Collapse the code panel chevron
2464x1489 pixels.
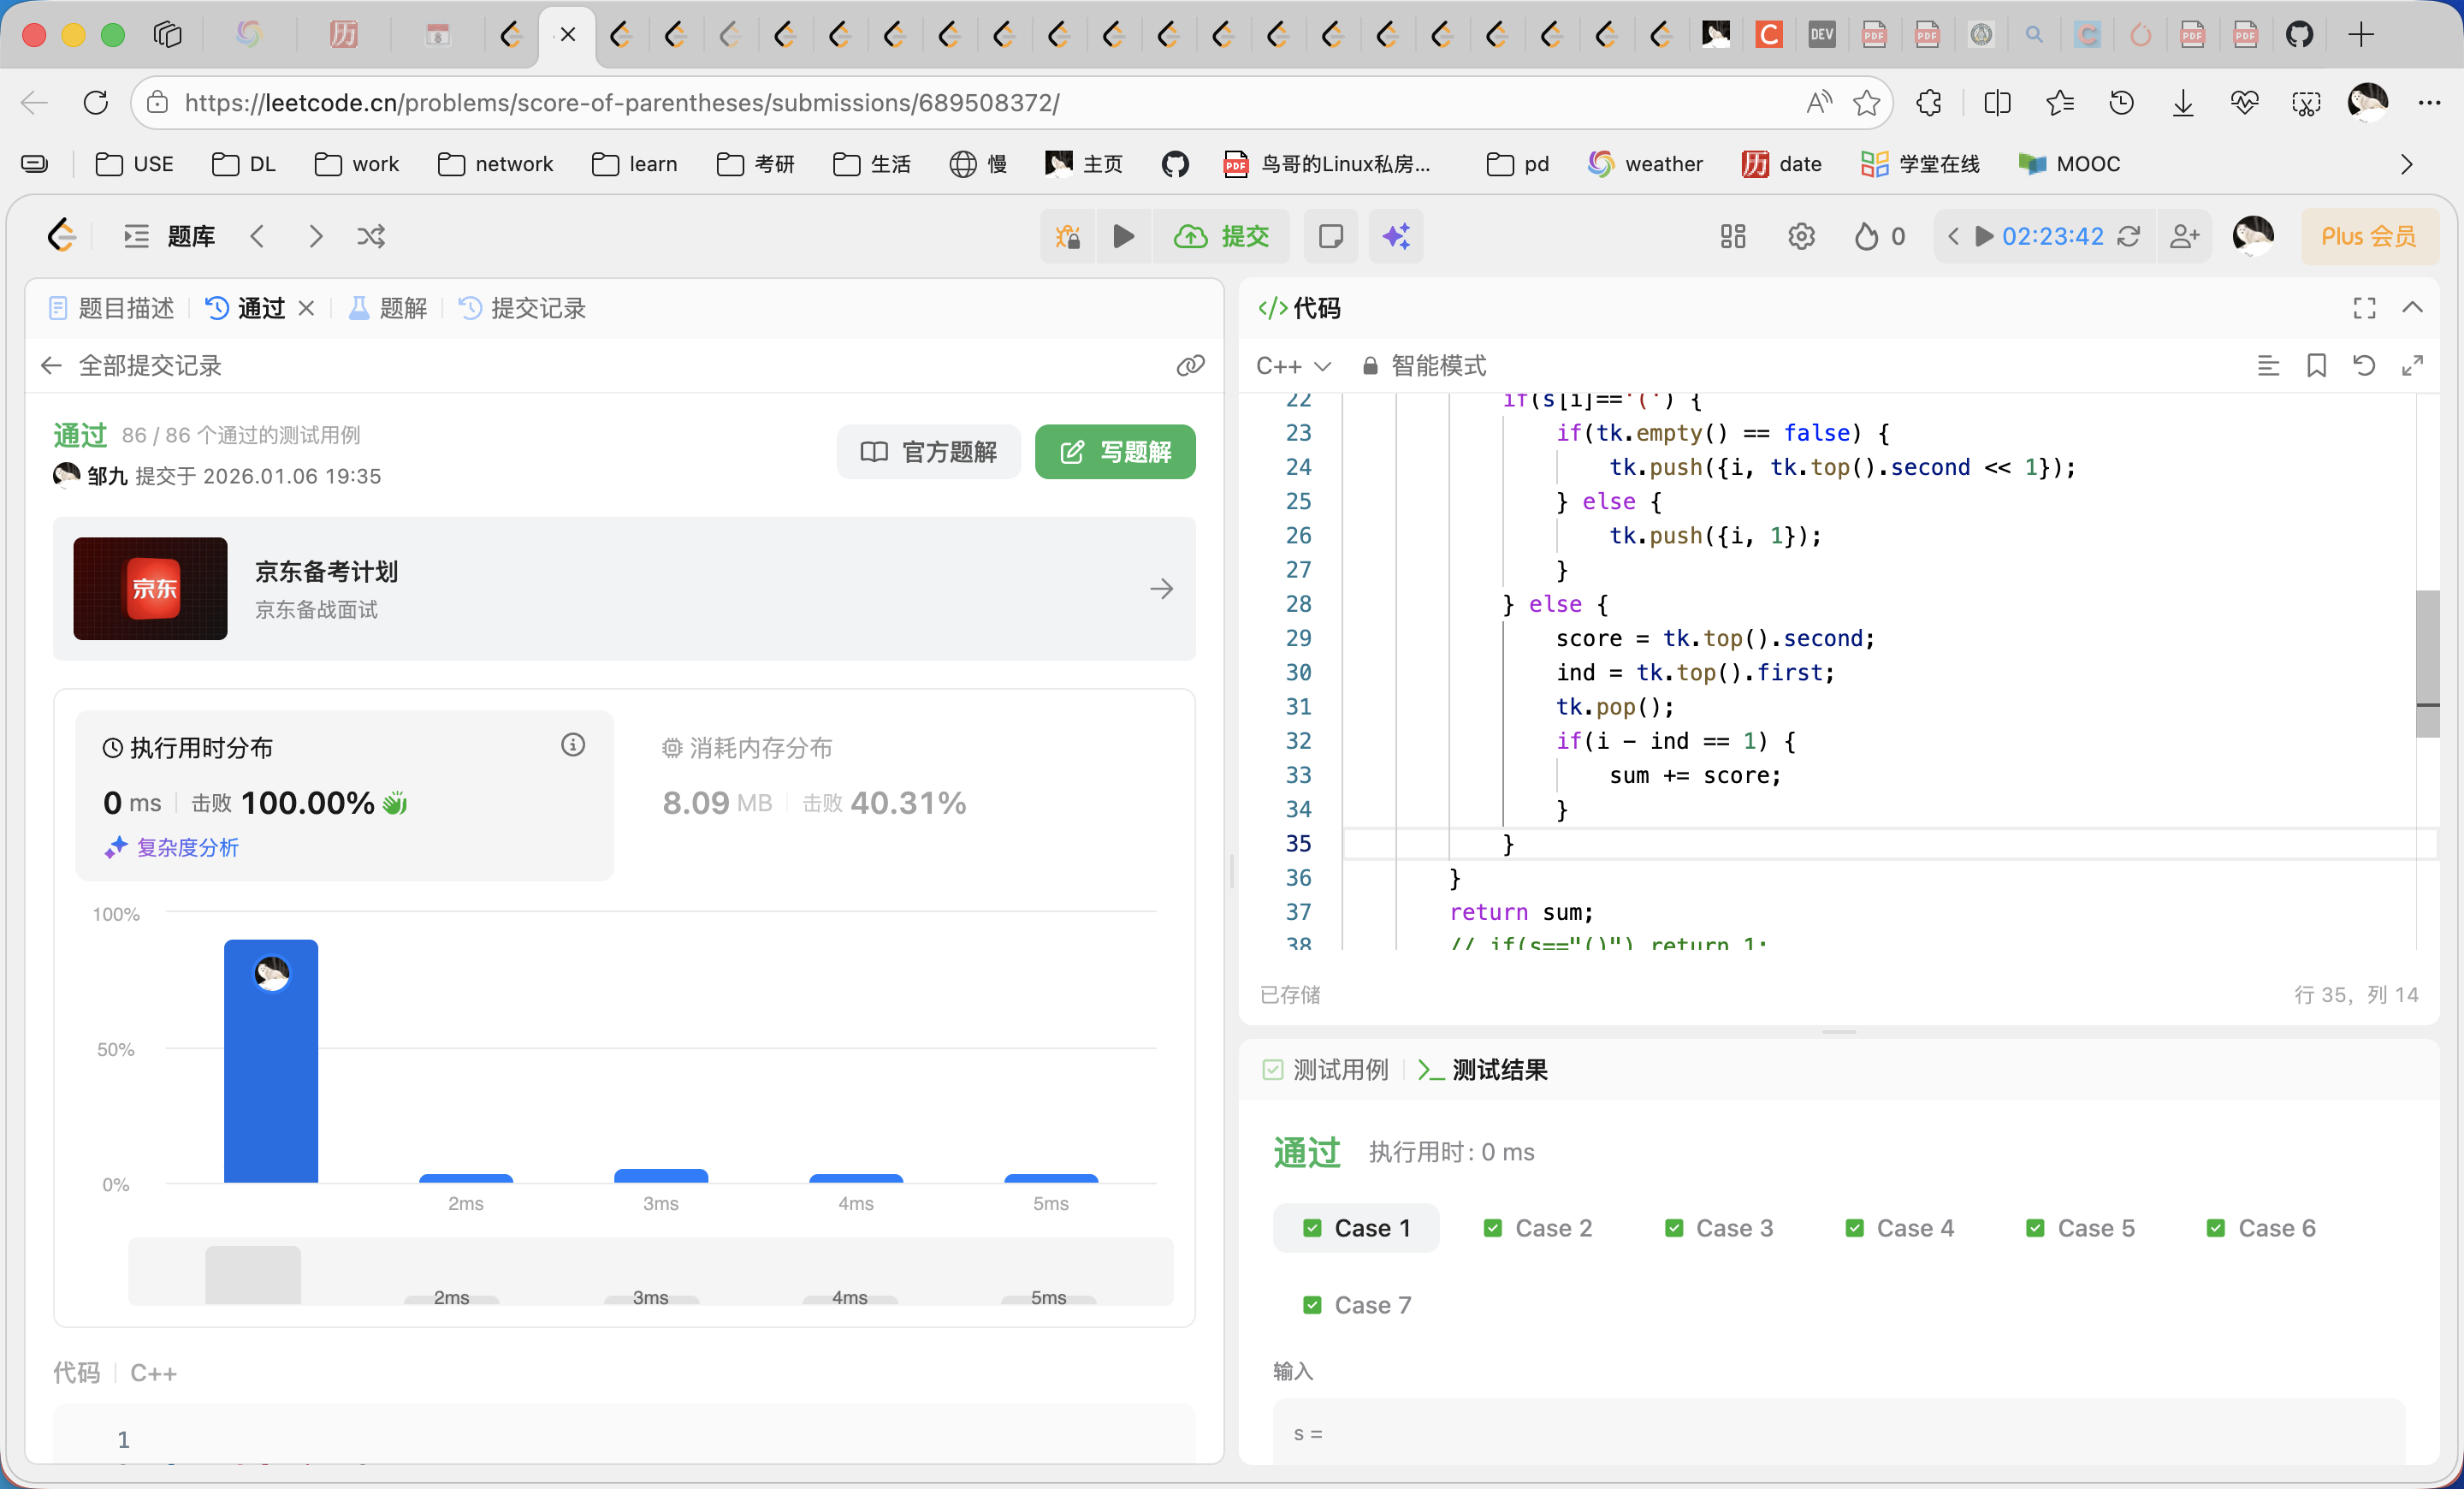coord(2412,307)
